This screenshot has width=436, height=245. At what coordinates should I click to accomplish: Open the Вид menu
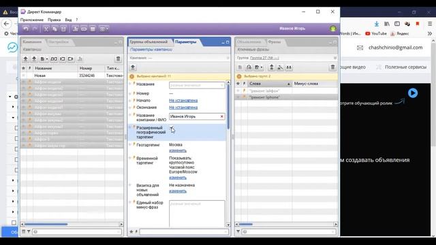[68, 20]
